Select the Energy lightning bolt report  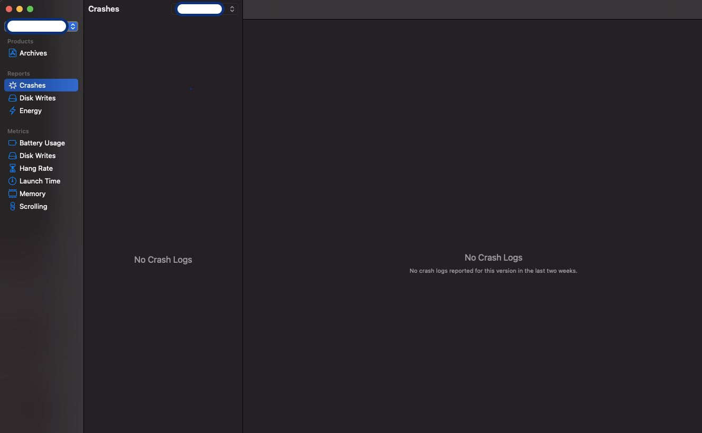(x=13, y=110)
